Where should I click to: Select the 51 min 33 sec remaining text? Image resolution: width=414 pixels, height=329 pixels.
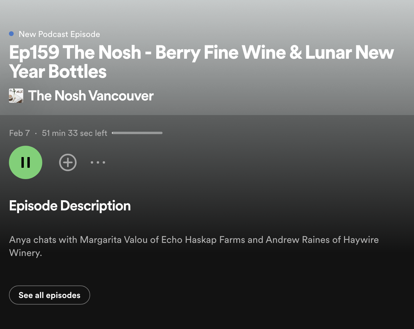pyautogui.click(x=74, y=133)
